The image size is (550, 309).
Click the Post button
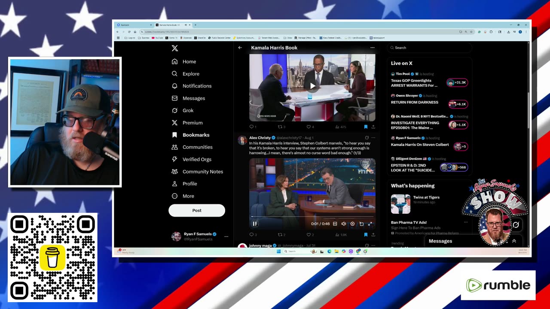click(x=197, y=210)
